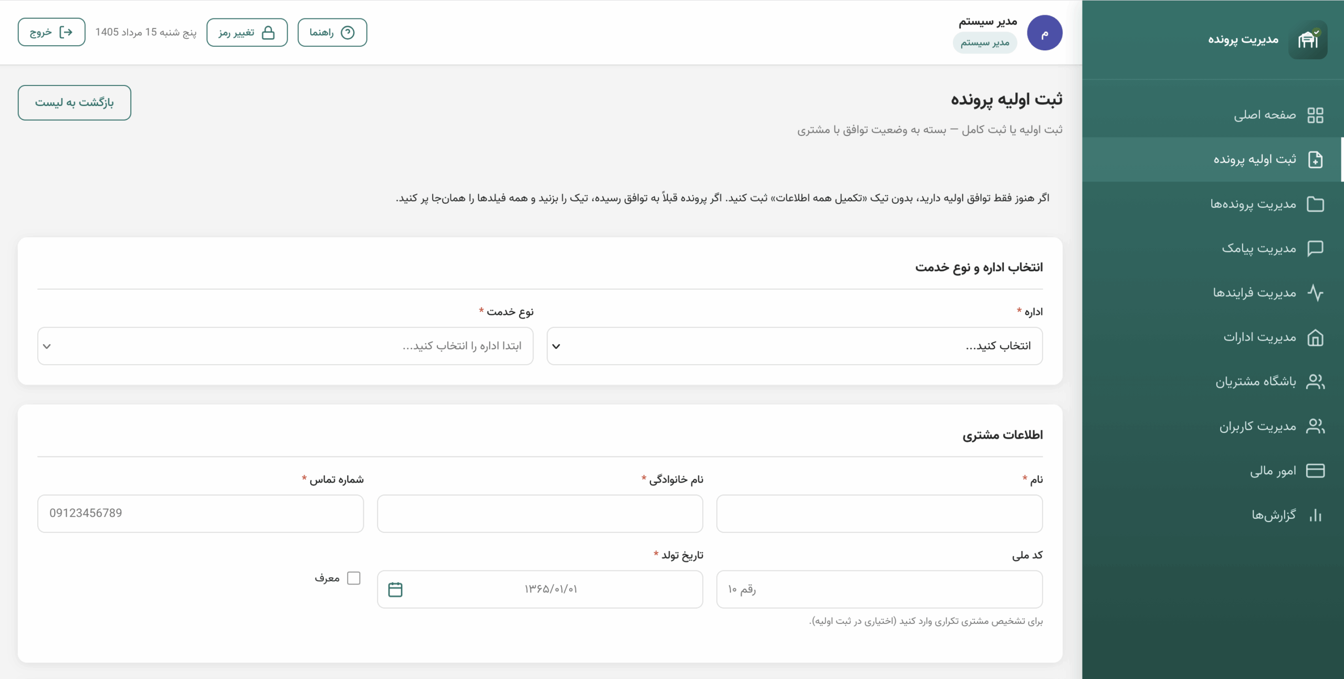Screen dimensions: 1344x679
Task: Open امور مالی menu item
Action: click(1212, 470)
